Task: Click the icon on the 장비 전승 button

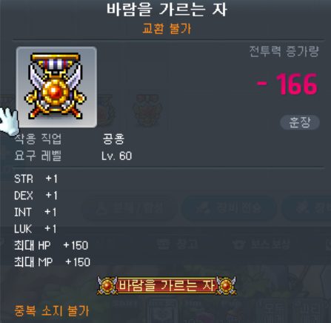Action: pyautogui.click(x=203, y=209)
